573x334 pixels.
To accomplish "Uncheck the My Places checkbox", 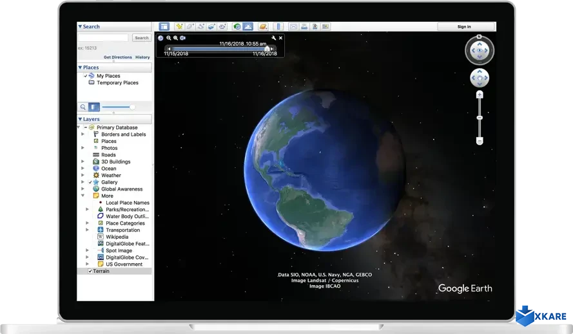I will [86, 76].
